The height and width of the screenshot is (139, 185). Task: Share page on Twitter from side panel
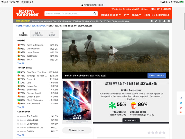(x=181, y=103)
